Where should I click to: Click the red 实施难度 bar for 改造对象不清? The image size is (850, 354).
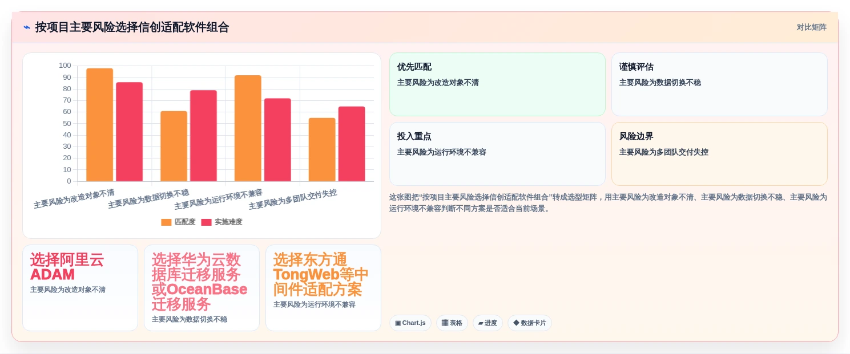[130, 132]
